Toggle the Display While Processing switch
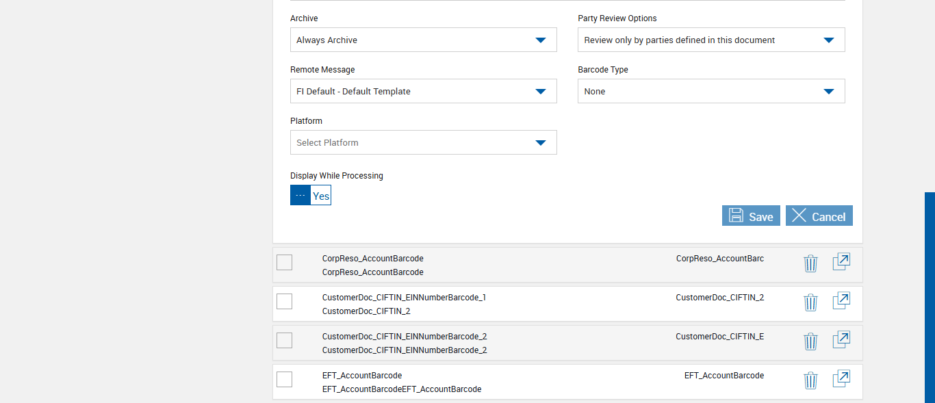This screenshot has width=935, height=403. pos(311,195)
